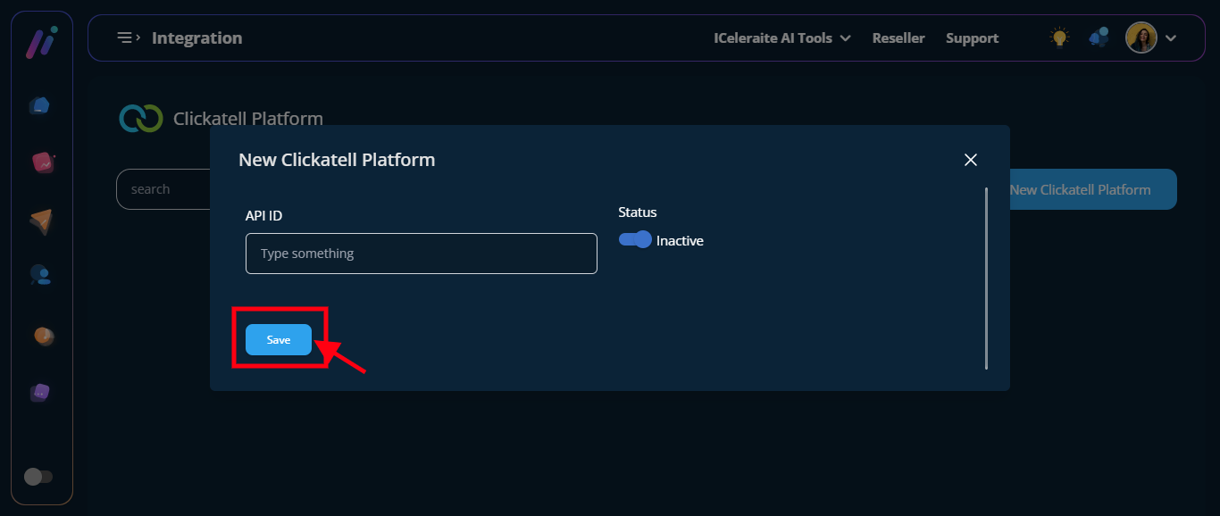Click the yellow lightbulb icon in header
The image size is (1220, 516).
point(1059,37)
